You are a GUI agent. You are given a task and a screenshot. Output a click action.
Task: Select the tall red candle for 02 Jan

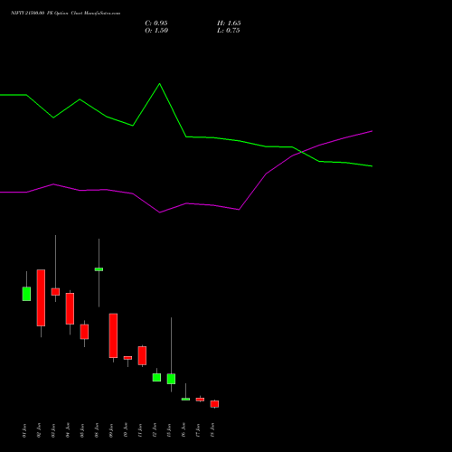pos(41,297)
